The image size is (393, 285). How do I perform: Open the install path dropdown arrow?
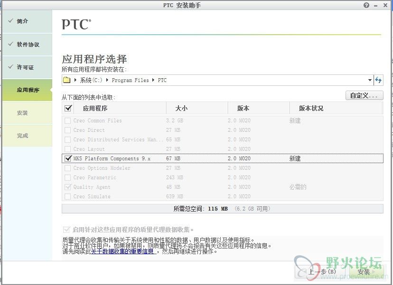click(370, 80)
